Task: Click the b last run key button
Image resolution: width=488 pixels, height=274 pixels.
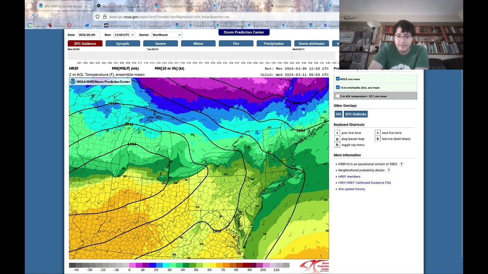Action: point(377,139)
